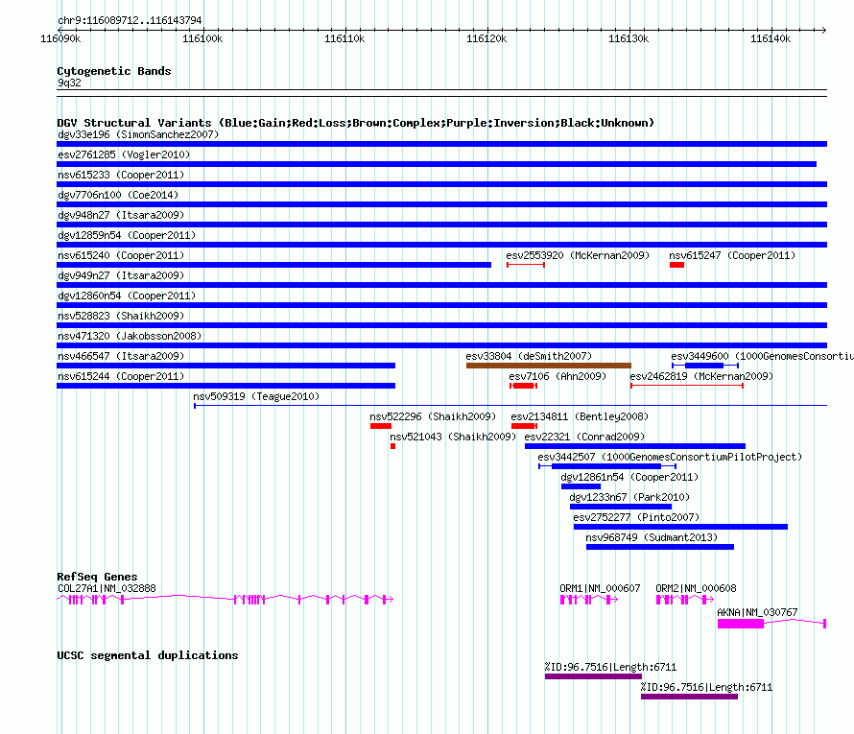Click the 116140k ruler tick label

tap(771, 38)
